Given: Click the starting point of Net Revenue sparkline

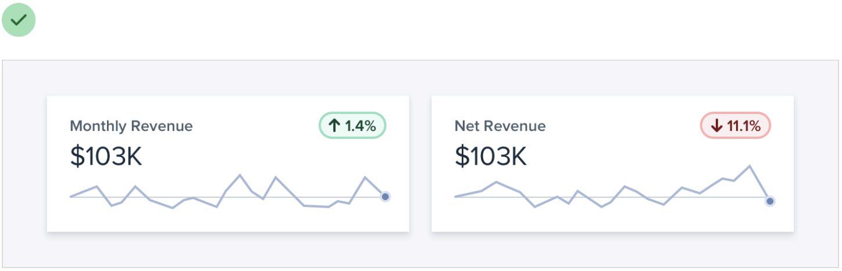Looking at the screenshot, I should (x=456, y=197).
